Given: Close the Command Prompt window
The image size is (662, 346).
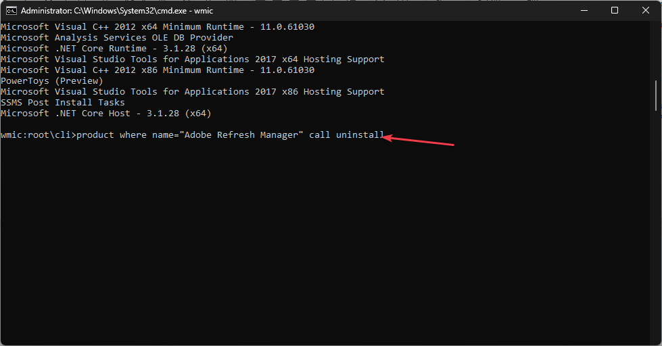Looking at the screenshot, I should [x=646, y=11].
